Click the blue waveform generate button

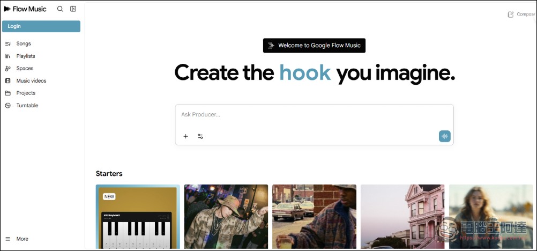click(x=445, y=136)
